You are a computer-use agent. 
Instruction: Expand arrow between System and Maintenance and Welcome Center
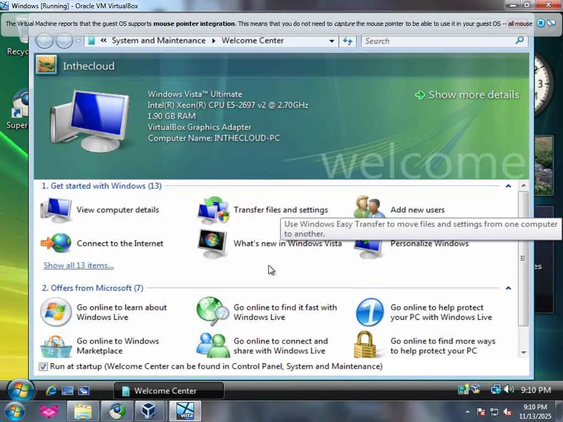214,41
